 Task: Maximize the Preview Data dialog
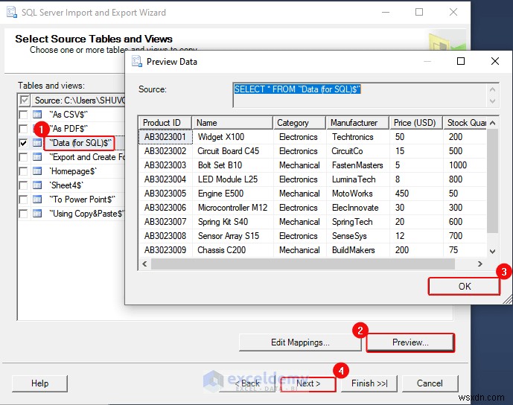461,61
